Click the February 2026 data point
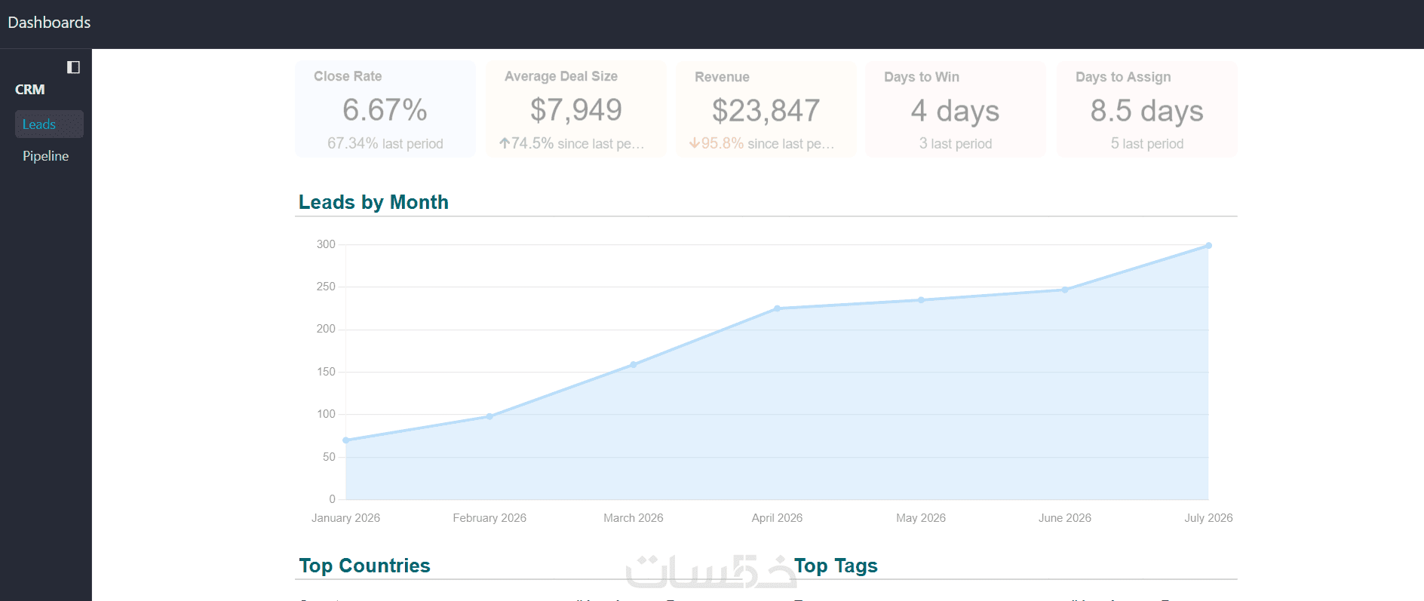 [x=489, y=416]
